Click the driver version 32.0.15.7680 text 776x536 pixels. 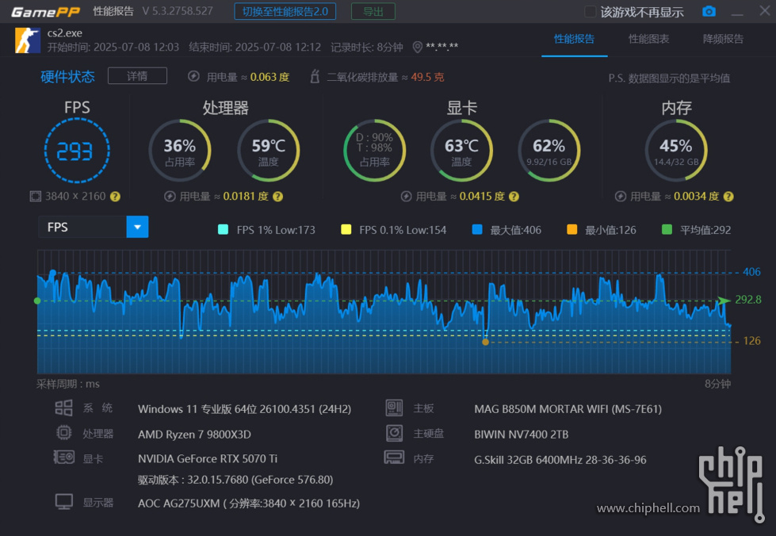click(x=235, y=480)
